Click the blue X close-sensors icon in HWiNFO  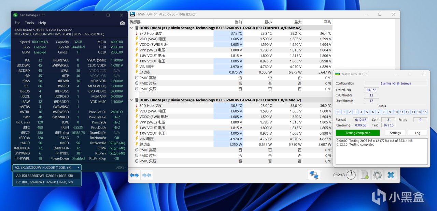[x=391, y=175]
